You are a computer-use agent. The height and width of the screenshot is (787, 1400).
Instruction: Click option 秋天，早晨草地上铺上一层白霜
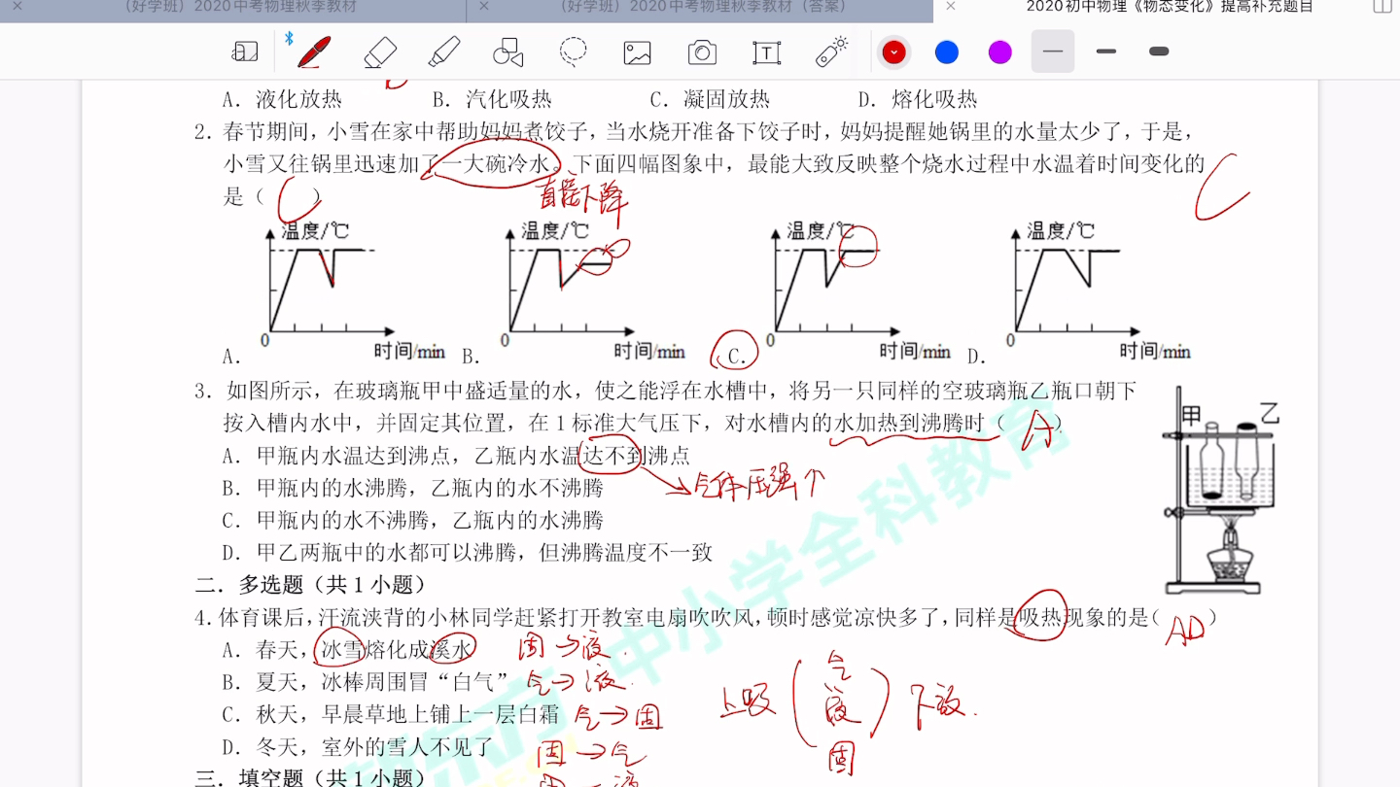(x=391, y=715)
